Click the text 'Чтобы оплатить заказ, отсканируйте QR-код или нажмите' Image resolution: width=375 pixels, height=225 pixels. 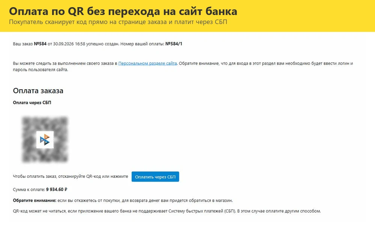pos(70,176)
